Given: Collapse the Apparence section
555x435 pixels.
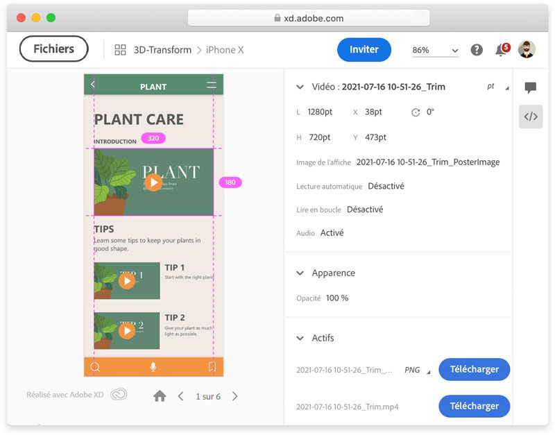Looking at the screenshot, I should coord(300,273).
